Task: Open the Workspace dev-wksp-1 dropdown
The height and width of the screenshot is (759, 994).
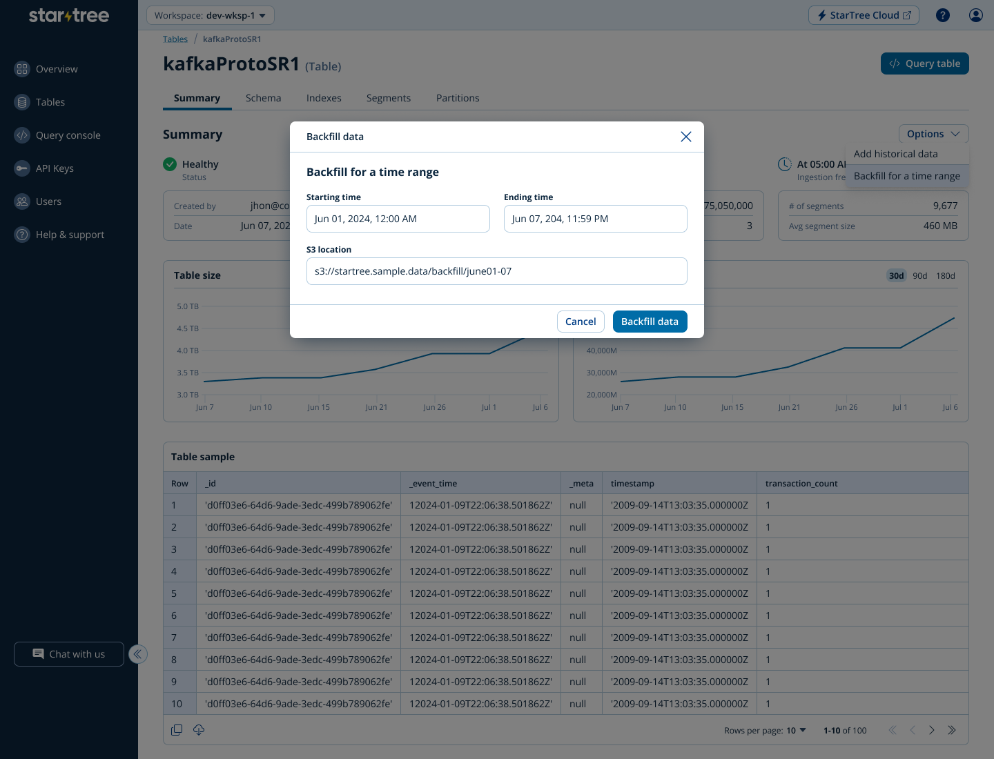Action: point(211,15)
